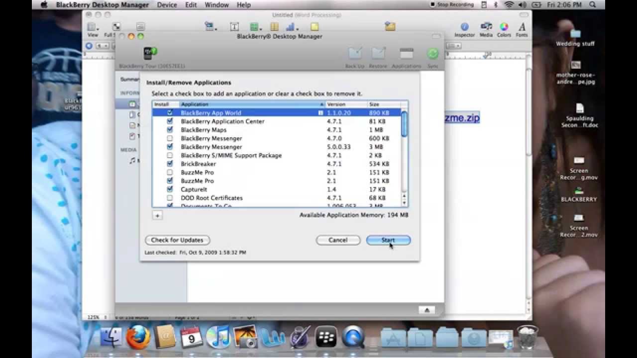Launch Firefox from the Dock

(138, 338)
